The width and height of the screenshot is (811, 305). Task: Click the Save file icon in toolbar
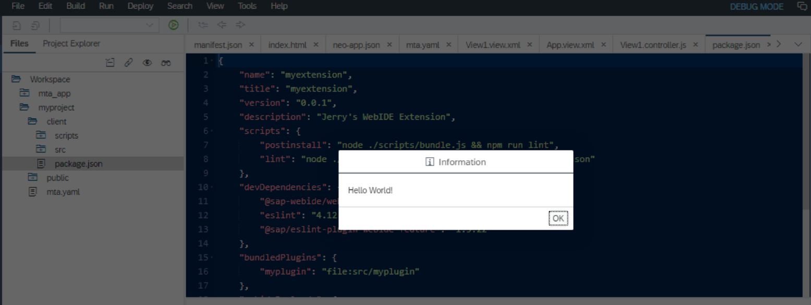point(17,25)
